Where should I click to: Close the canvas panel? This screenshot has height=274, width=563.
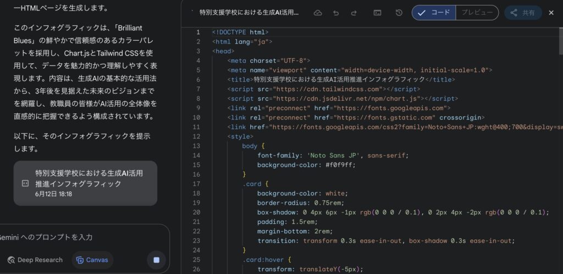pyautogui.click(x=551, y=13)
